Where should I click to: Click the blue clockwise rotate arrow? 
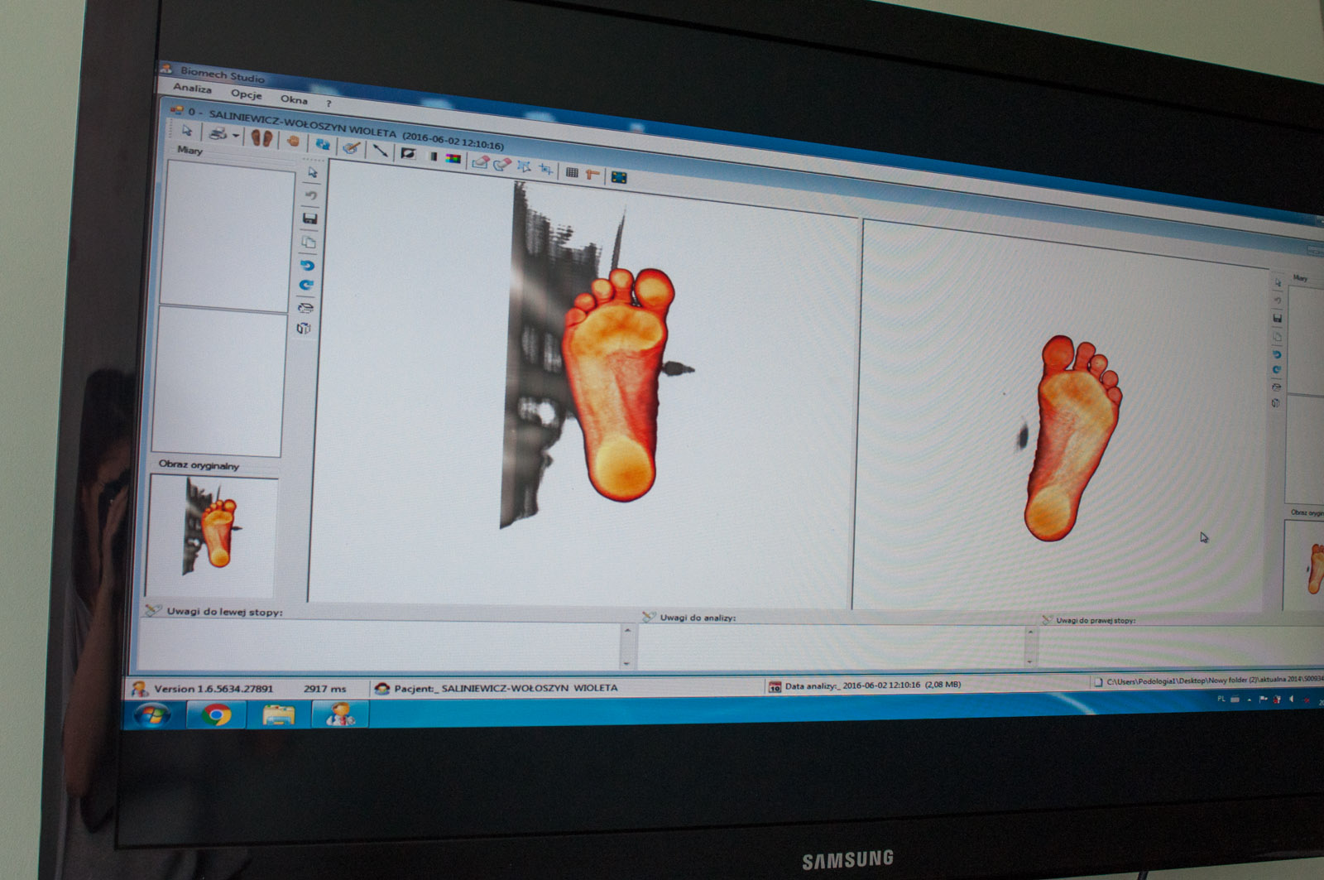click(306, 285)
